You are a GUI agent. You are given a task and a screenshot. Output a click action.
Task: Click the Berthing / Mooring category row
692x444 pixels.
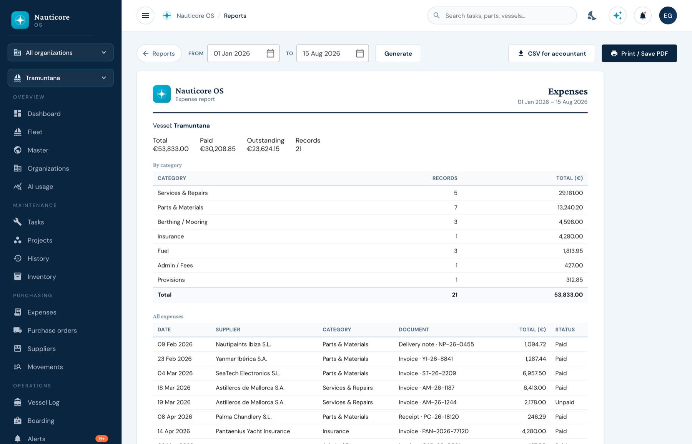(370, 222)
